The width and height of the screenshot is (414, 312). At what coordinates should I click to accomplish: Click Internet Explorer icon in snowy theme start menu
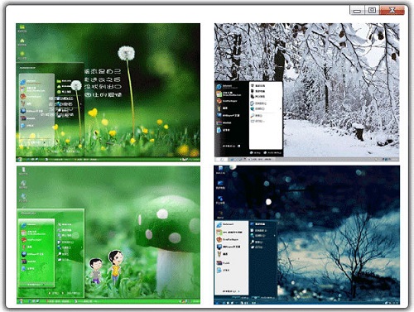pos(219,87)
